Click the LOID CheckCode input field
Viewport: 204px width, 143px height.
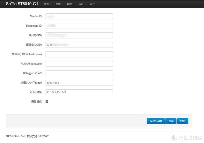pos(79,54)
